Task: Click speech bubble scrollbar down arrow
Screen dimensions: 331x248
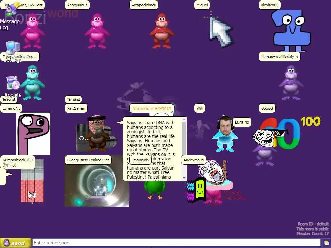Action: point(184,178)
